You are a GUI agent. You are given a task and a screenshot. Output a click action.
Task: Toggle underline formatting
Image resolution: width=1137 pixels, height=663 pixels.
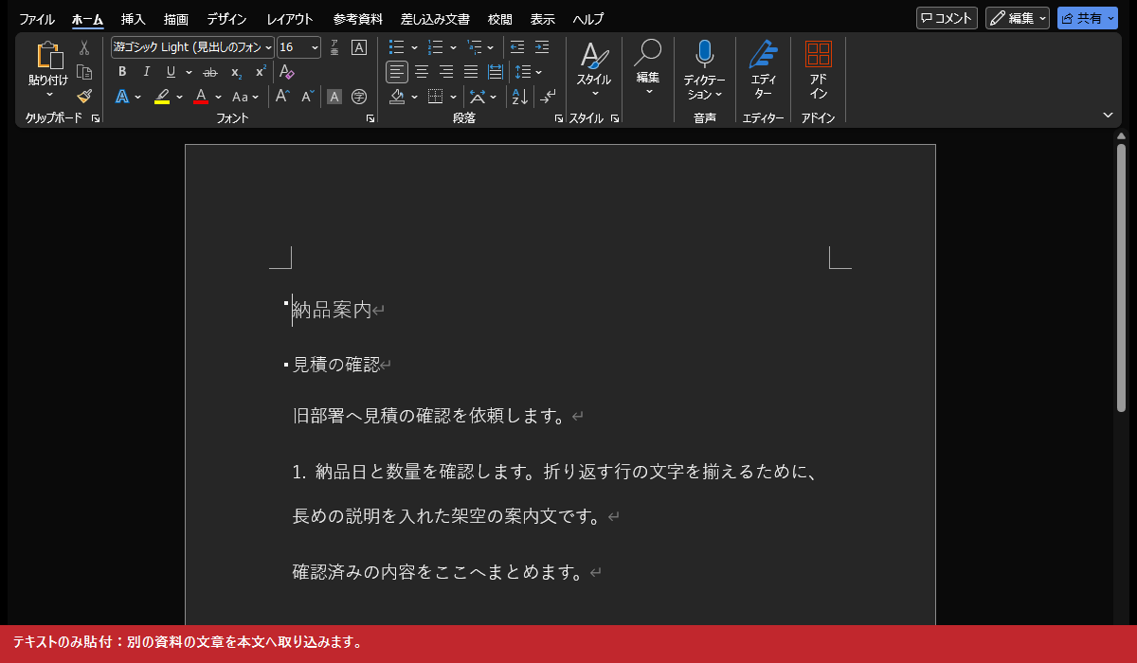tap(171, 72)
